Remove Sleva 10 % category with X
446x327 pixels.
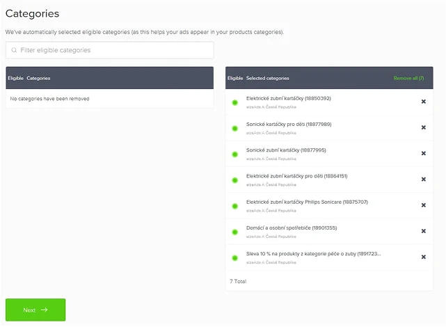[x=423, y=257]
